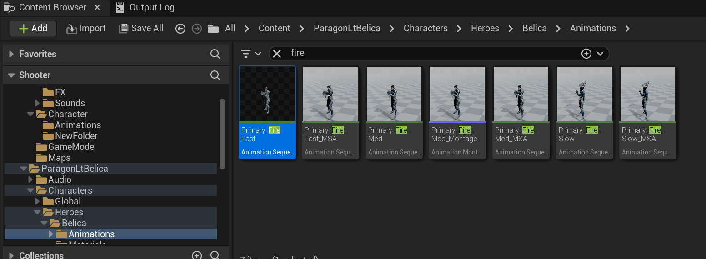
Task: Switch to the Content Browser tab
Action: (x=52, y=7)
